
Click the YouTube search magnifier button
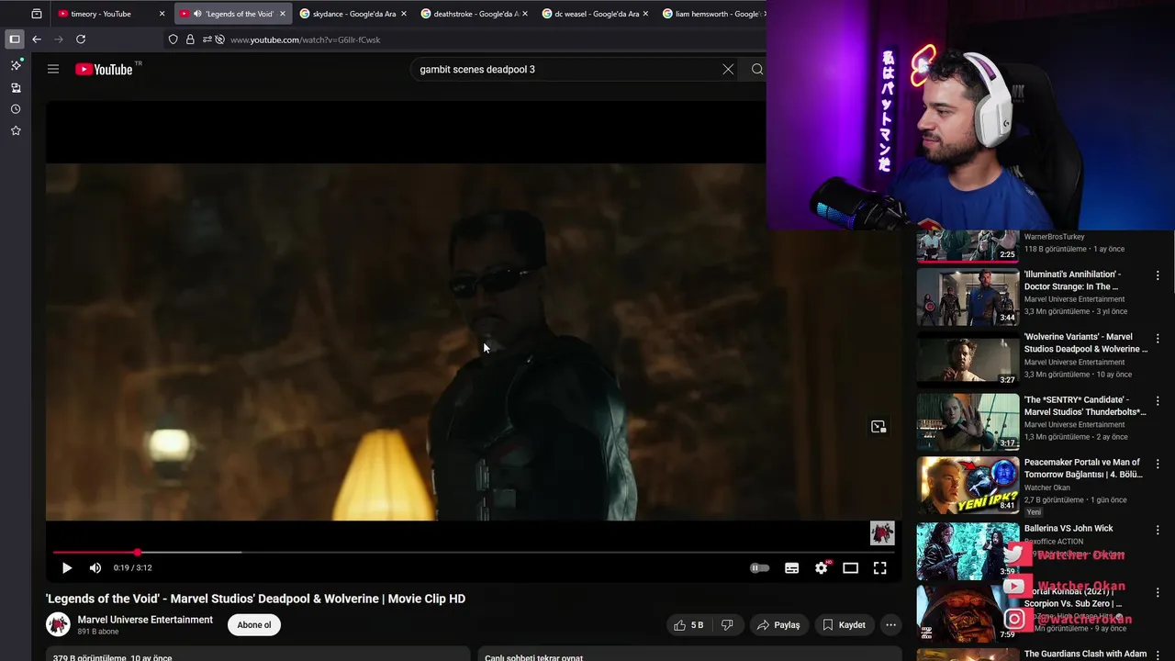757,69
